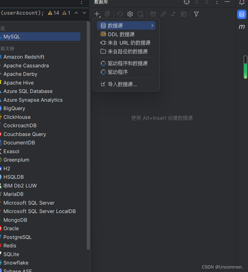The width and height of the screenshot is (248, 272).
Task: Click the blue Database tool window icon
Action: (x=241, y=14)
